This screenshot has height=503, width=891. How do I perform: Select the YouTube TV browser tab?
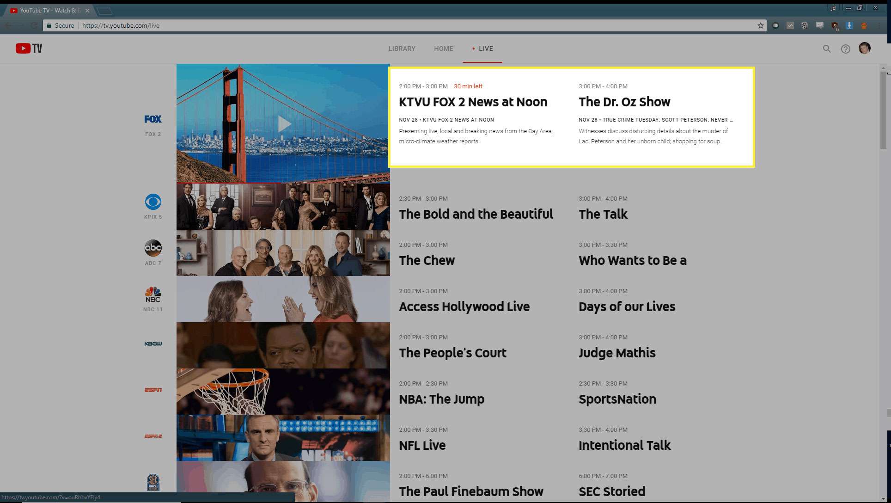point(50,11)
